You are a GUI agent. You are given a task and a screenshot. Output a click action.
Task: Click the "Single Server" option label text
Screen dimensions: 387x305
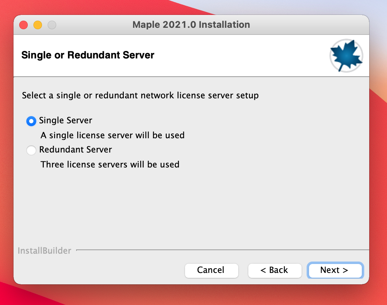pyautogui.click(x=66, y=120)
